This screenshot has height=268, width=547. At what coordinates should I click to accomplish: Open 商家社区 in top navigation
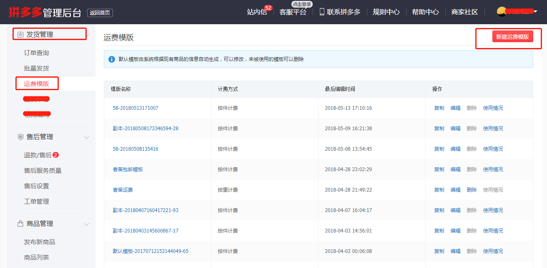click(x=464, y=12)
